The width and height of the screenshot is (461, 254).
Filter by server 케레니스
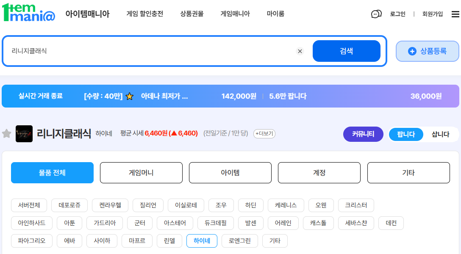click(286, 205)
